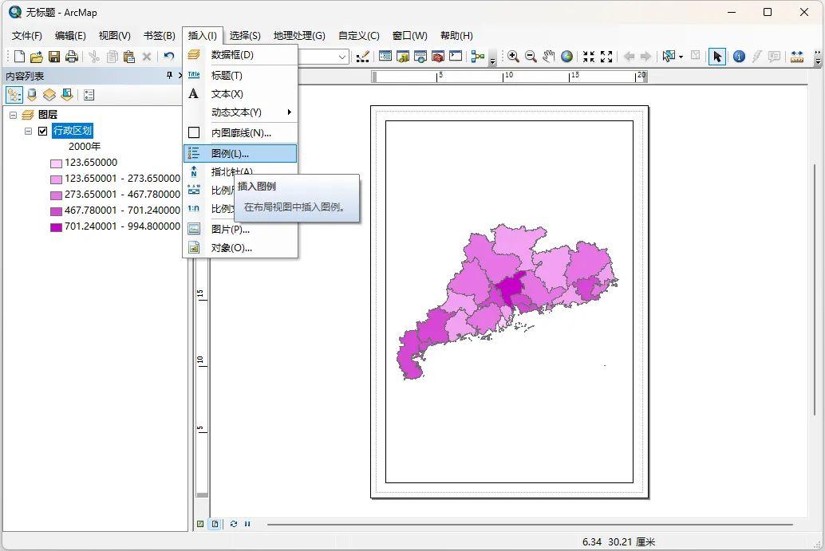The height and width of the screenshot is (551, 825).
Task: Open the 书签(B) menu
Action: pos(160,36)
